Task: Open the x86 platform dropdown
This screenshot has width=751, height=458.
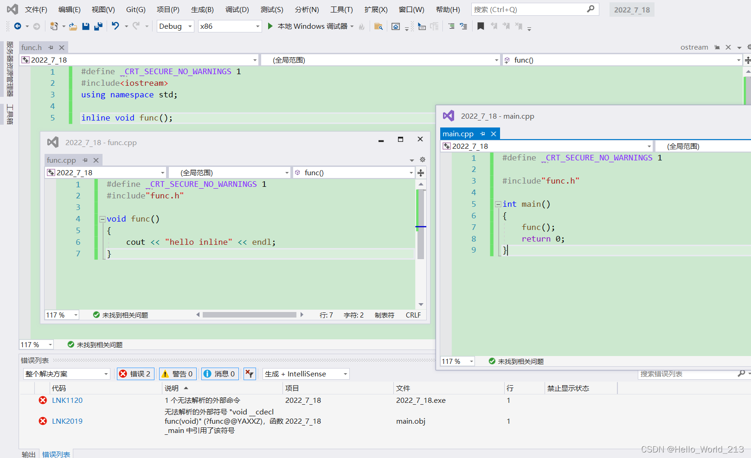Action: coord(230,26)
